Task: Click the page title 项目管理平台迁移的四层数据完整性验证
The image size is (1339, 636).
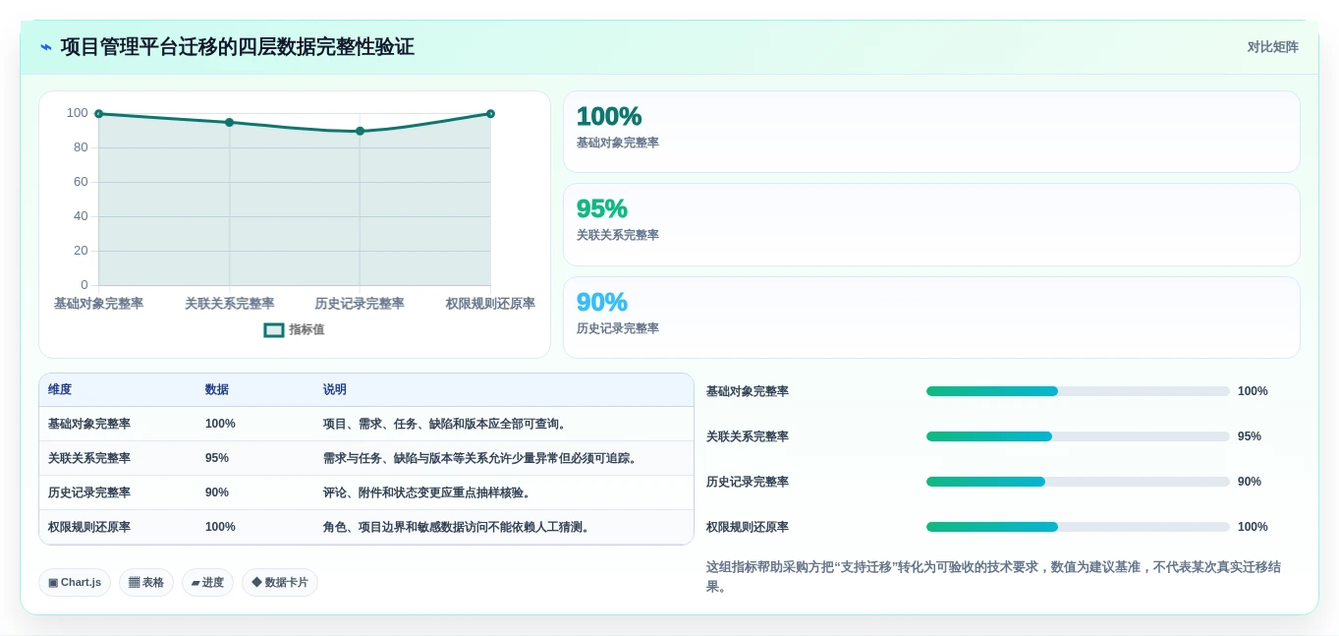Action: (237, 47)
